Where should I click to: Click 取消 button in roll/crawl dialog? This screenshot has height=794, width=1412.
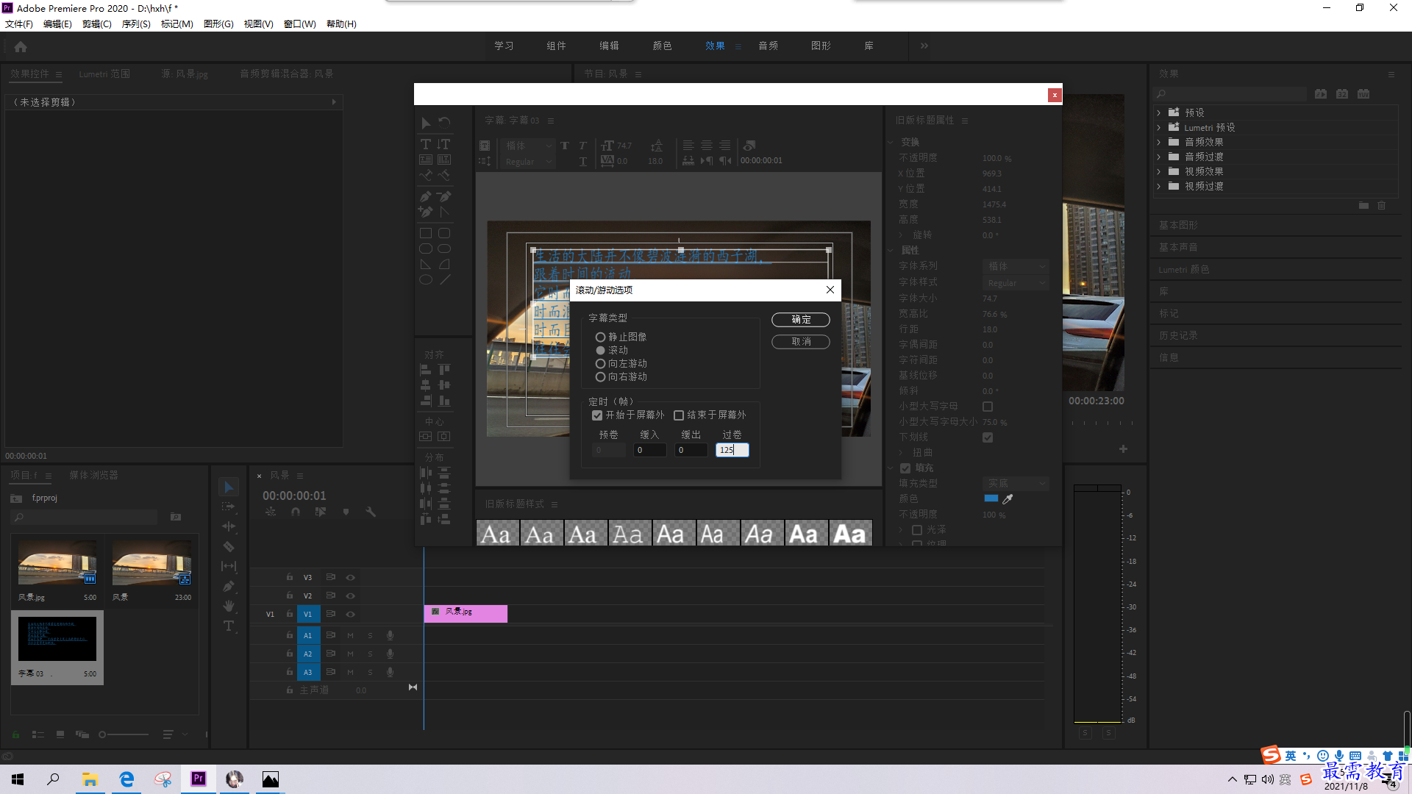pos(801,342)
